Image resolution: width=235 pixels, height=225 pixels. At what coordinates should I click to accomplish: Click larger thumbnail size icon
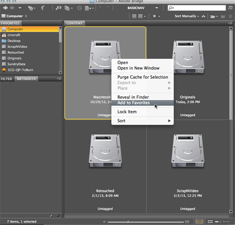(187, 222)
